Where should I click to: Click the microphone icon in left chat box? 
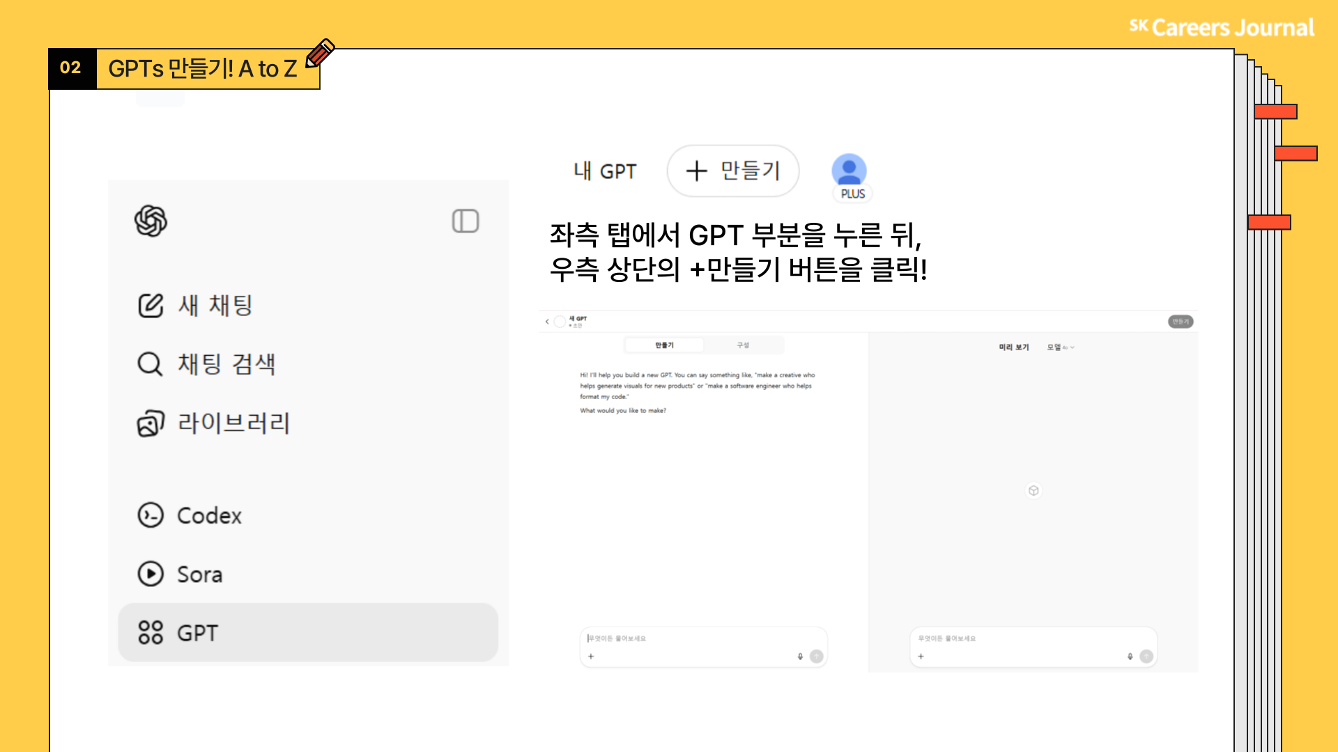pyautogui.click(x=800, y=657)
